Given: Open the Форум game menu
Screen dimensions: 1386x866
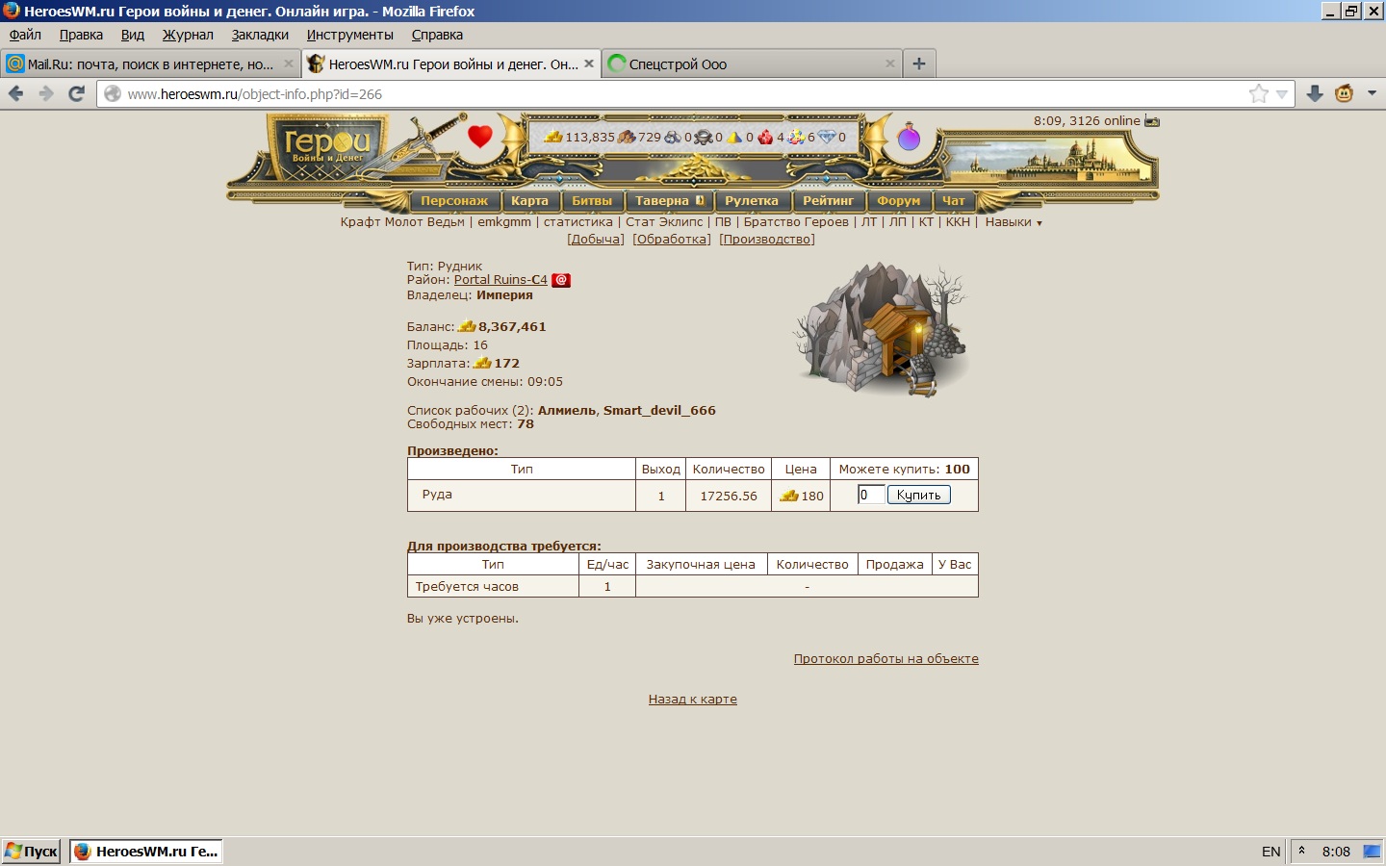Looking at the screenshot, I should coord(899,201).
